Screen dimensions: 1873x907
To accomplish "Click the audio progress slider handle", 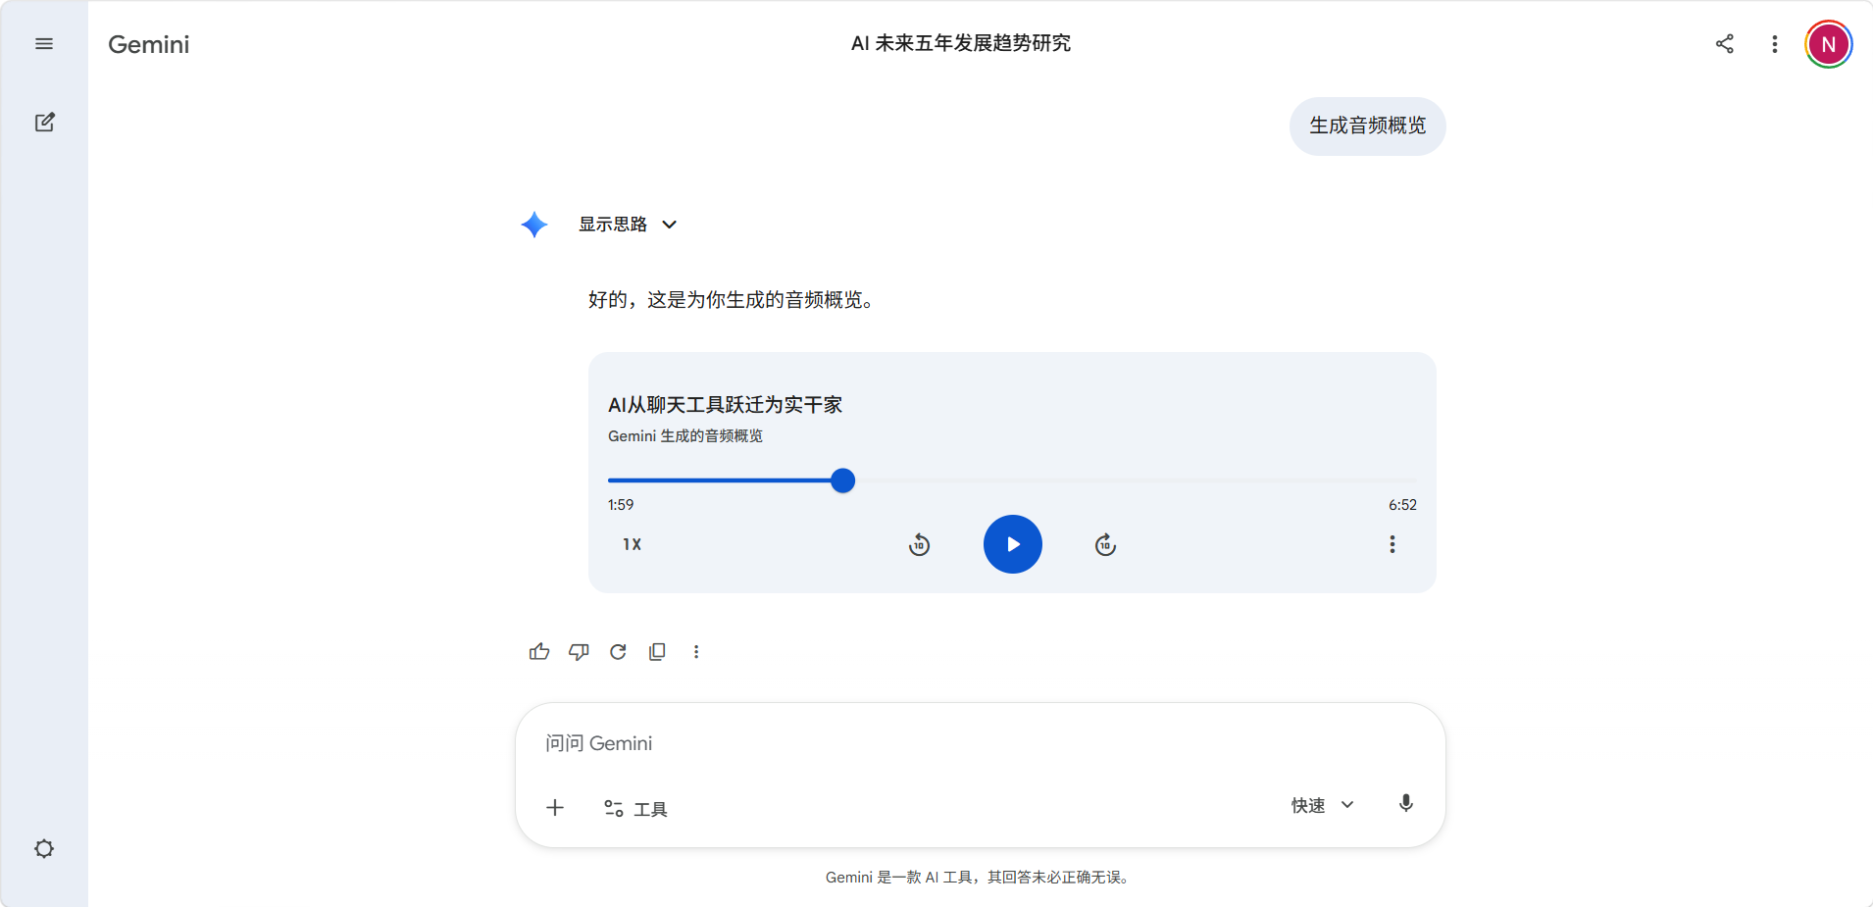I will [x=842, y=480].
